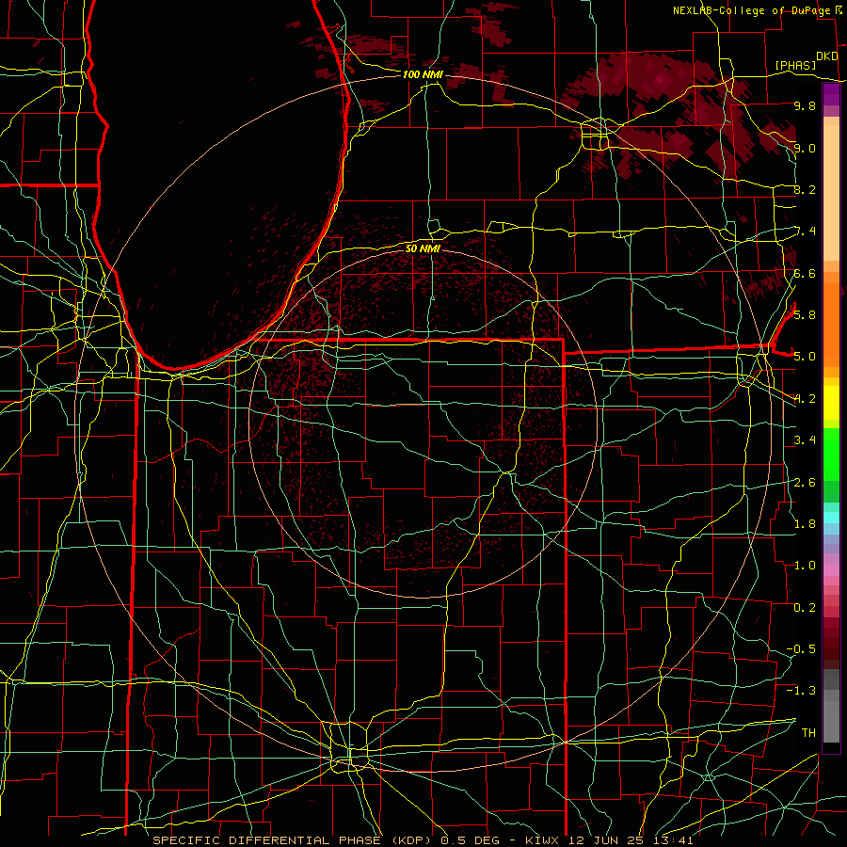Click the TH label on the scale
847x847 pixels.
tap(808, 732)
